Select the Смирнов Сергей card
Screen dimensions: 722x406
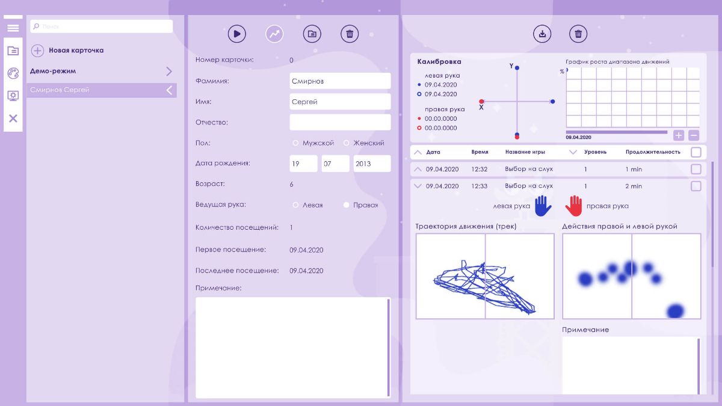pyautogui.click(x=102, y=90)
